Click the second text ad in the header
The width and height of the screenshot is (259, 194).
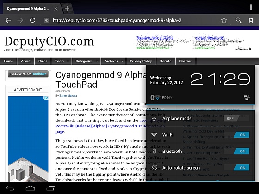(219, 42)
